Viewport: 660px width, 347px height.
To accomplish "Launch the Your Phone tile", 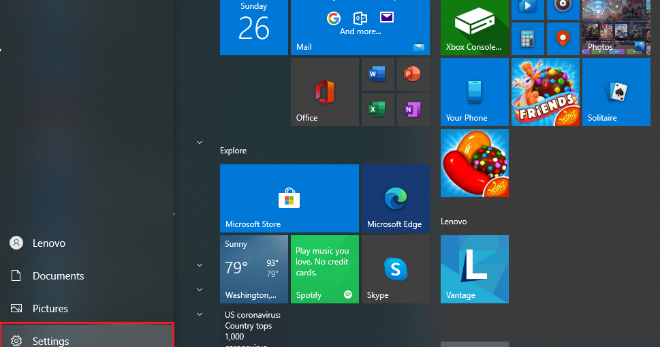I will pyautogui.click(x=474, y=92).
